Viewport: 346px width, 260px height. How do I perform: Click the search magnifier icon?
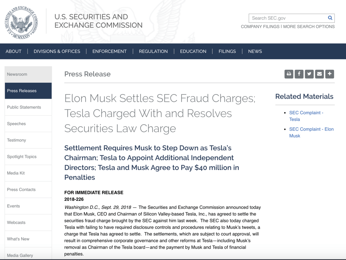[x=330, y=18]
